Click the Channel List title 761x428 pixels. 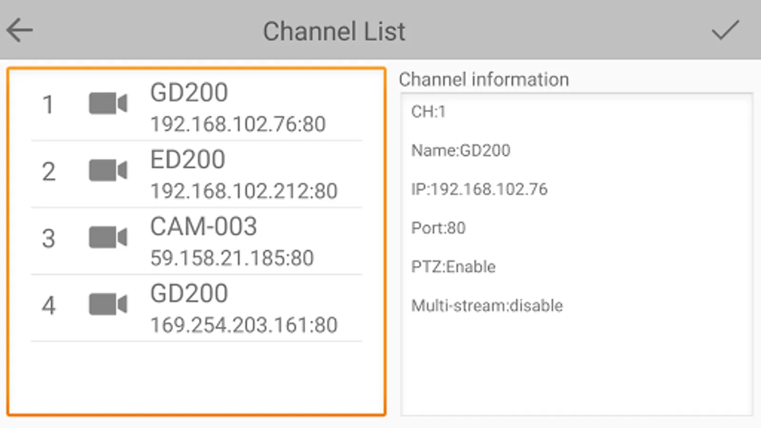click(x=334, y=31)
